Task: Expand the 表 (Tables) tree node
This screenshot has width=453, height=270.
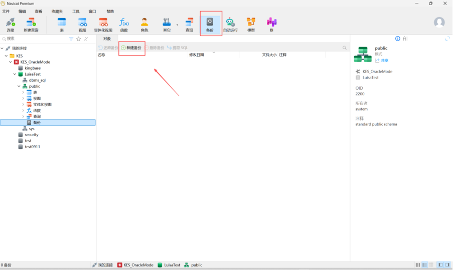Action: (23, 92)
